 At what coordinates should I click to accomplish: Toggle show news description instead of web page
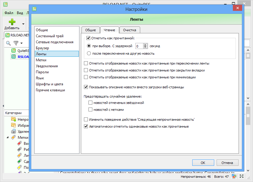(x=86, y=87)
